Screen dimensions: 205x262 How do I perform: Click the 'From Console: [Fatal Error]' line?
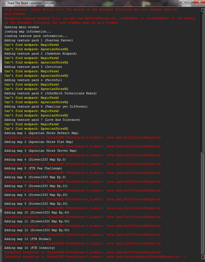point(91,12)
